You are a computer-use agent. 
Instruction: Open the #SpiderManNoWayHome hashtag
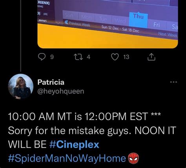[x=67, y=159]
